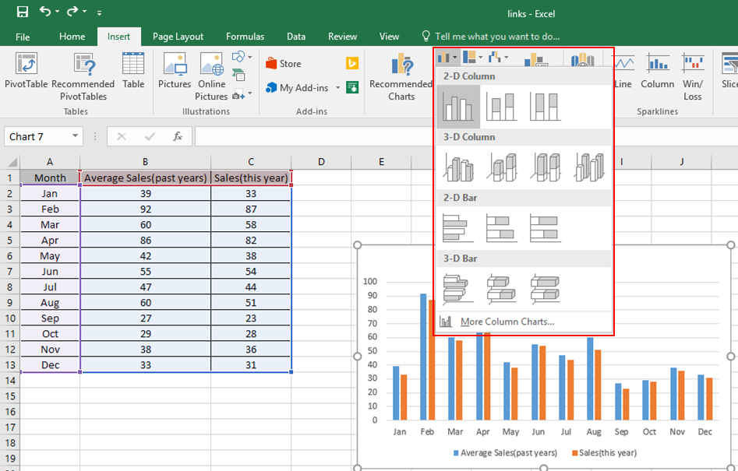The height and width of the screenshot is (471, 738).
Task: Choose the 3-D Stacked Column chart
Action: click(502, 167)
